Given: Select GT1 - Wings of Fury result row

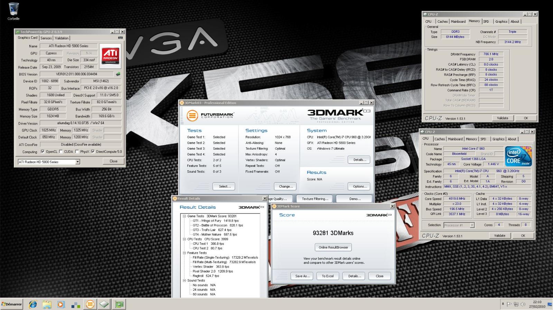Looking at the screenshot, I should coord(215,221).
